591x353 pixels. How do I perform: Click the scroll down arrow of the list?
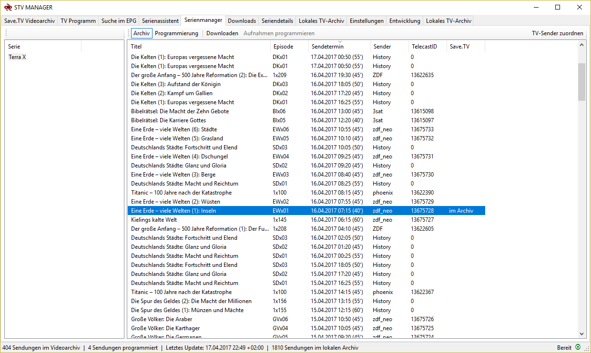[x=581, y=334]
